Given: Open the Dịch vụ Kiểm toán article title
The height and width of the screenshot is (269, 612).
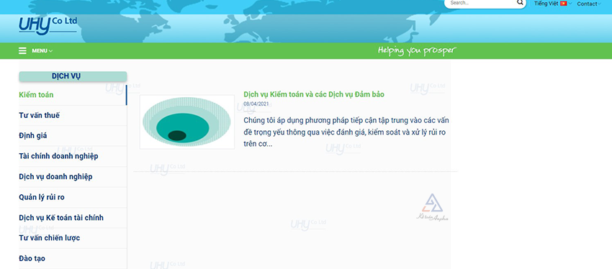Looking at the screenshot, I should coord(314,94).
